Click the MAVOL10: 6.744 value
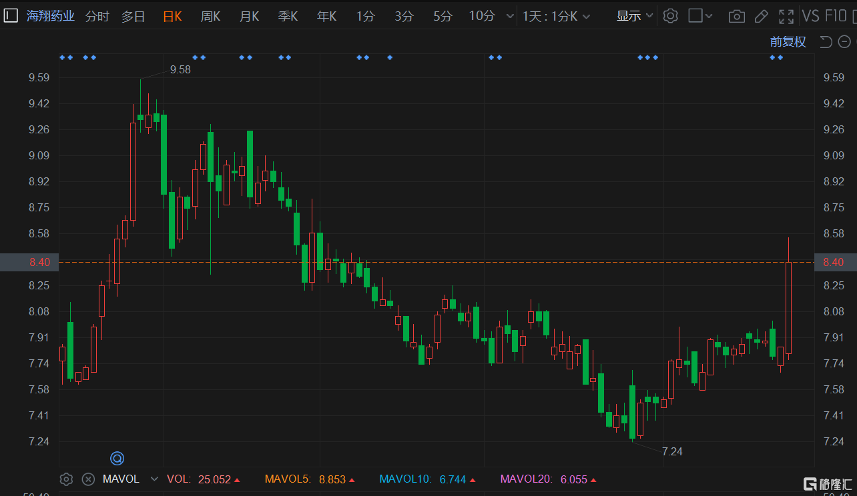The image size is (857, 496). (427, 479)
